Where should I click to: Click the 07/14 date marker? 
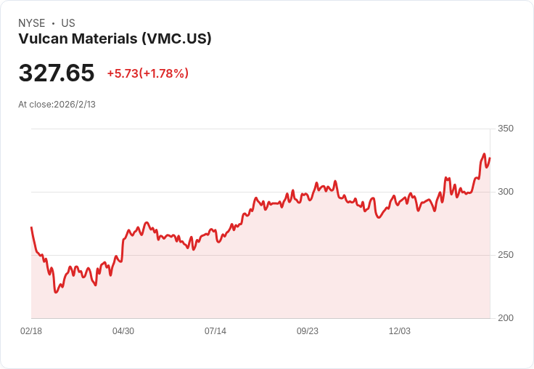pyautogui.click(x=215, y=331)
